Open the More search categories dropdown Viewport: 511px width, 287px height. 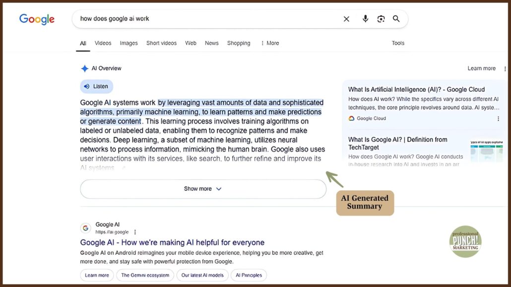click(269, 43)
